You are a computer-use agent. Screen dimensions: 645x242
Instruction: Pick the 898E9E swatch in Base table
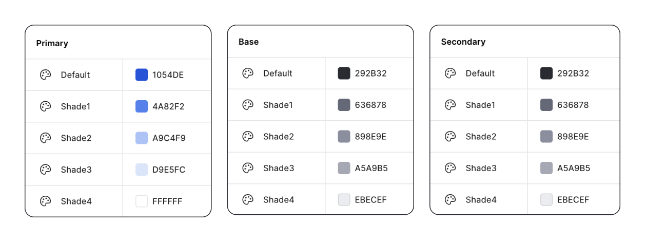coord(344,137)
